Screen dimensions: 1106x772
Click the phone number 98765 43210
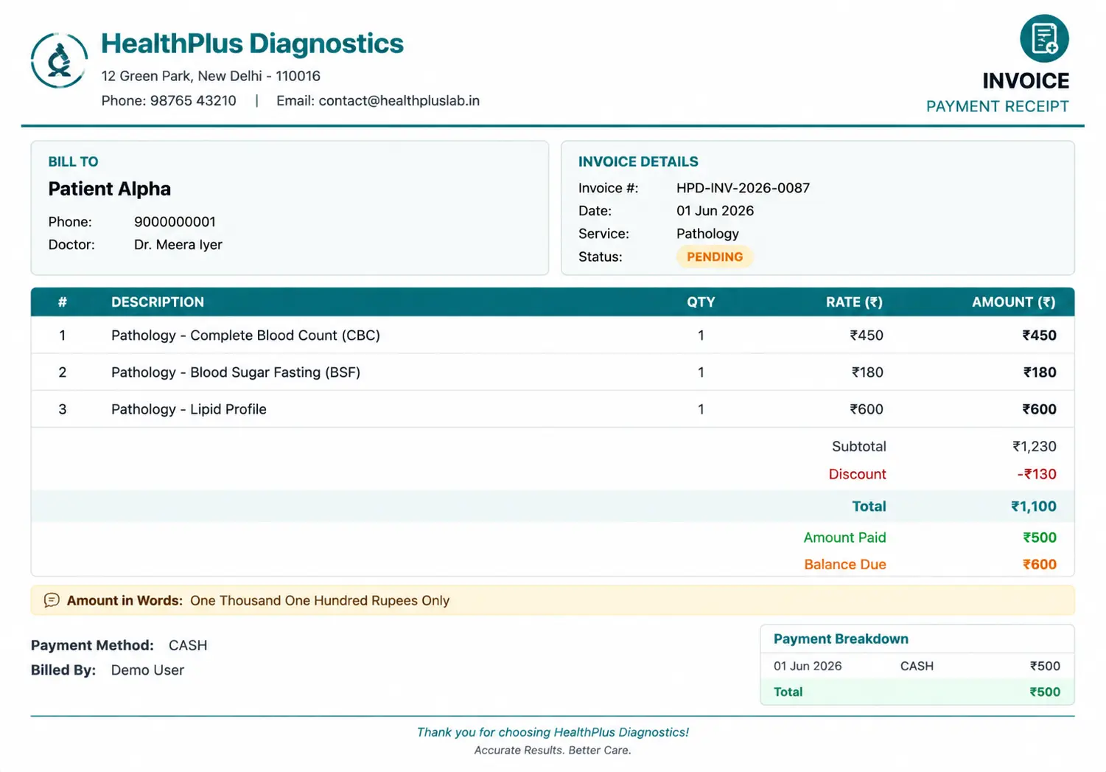tap(193, 100)
